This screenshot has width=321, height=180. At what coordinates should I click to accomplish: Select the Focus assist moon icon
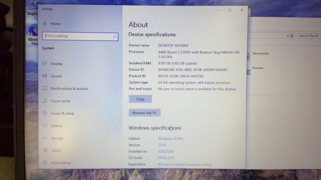(x=45, y=101)
